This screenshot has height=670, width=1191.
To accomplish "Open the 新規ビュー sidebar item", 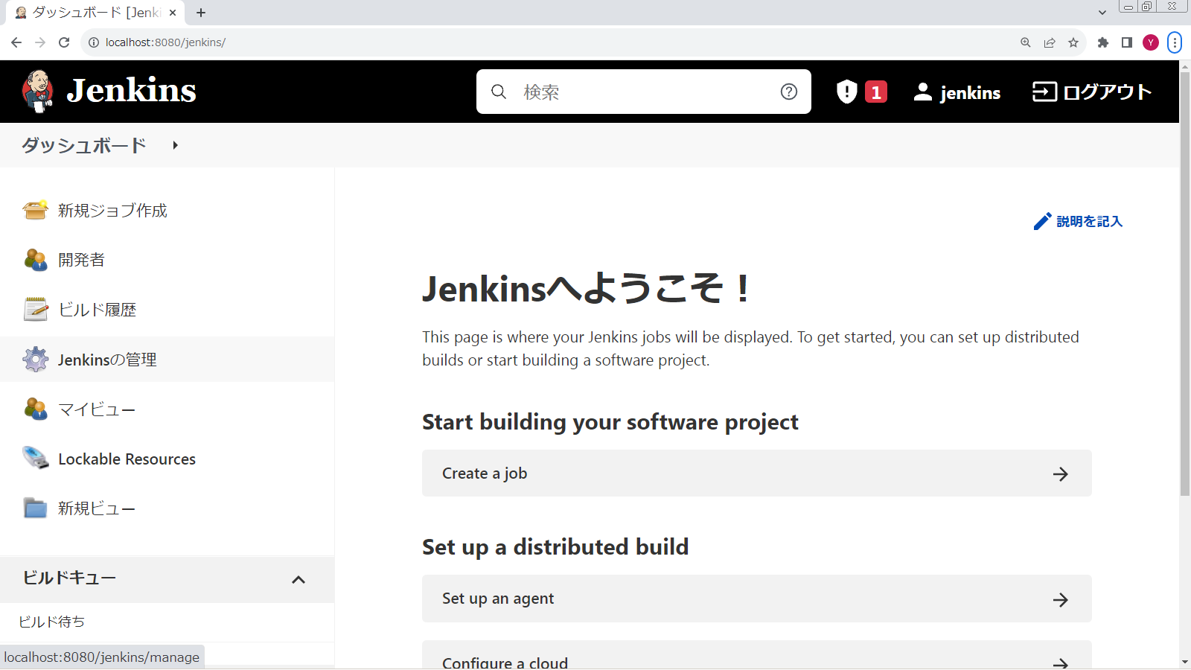I will (97, 508).
